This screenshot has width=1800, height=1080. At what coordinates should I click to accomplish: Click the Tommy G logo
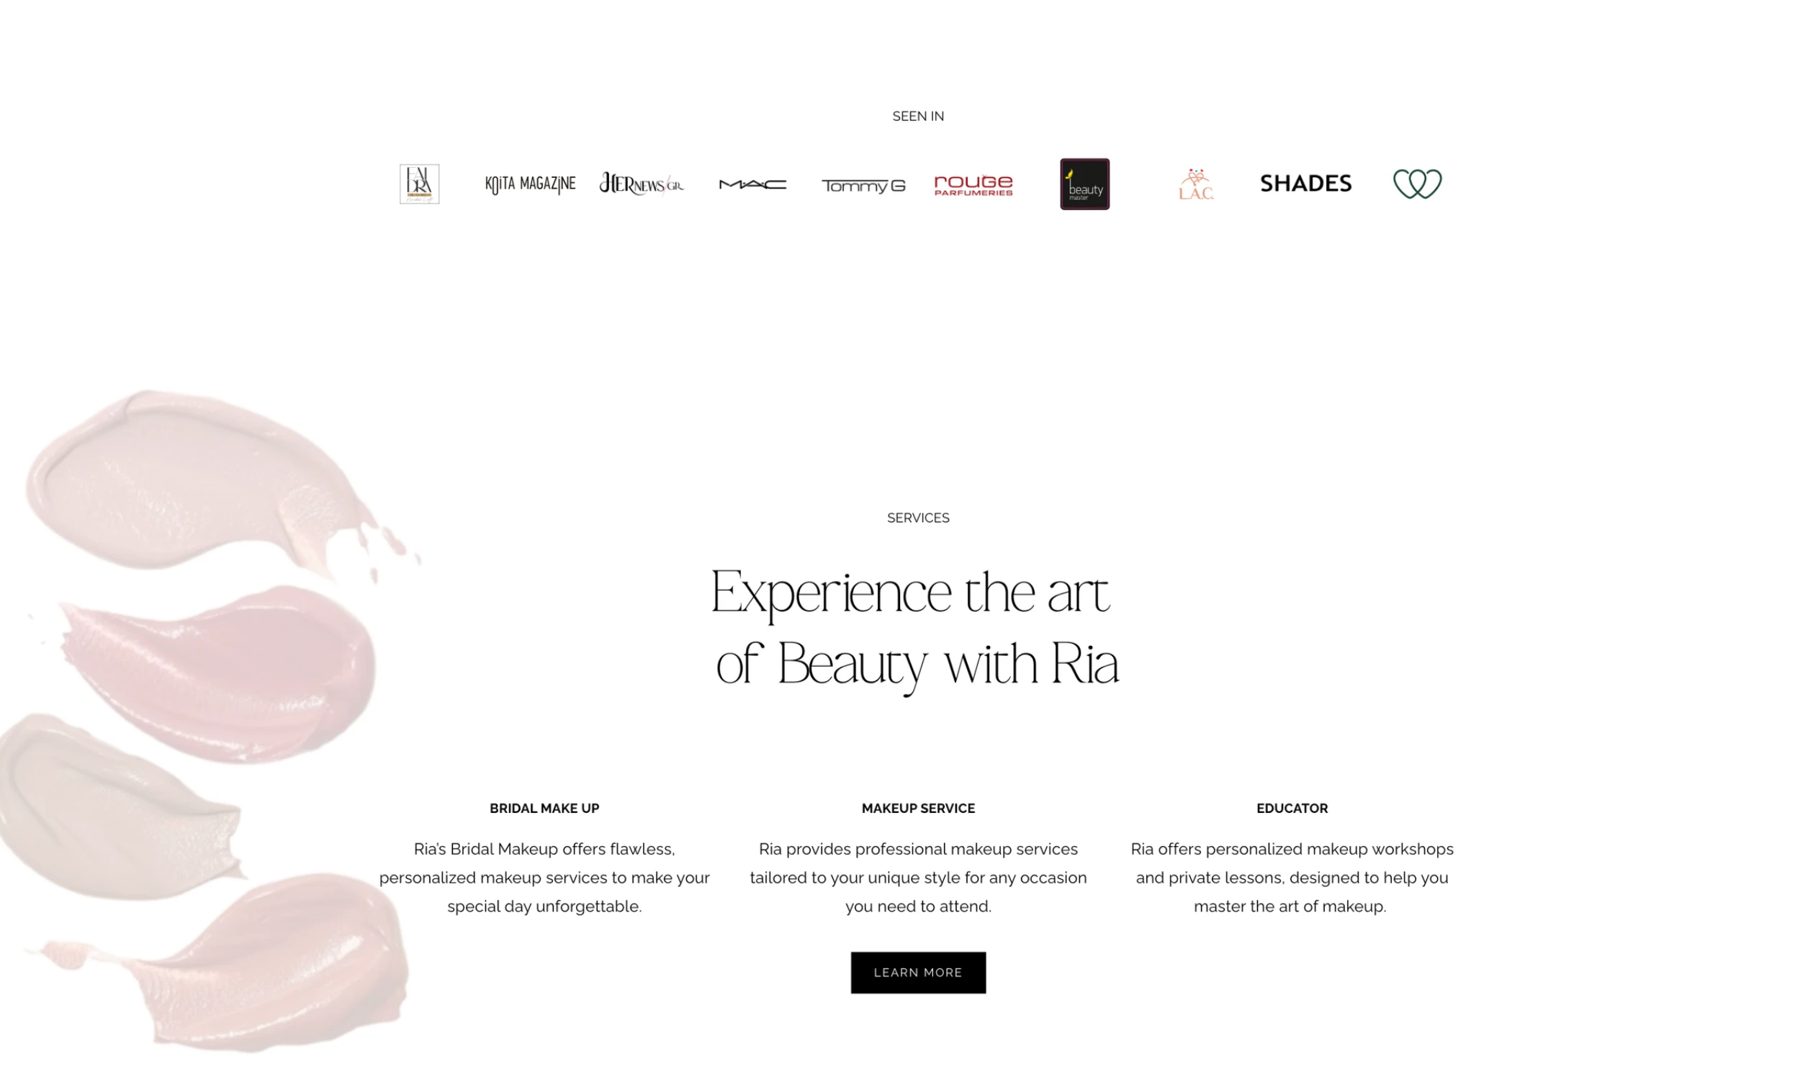[863, 186]
